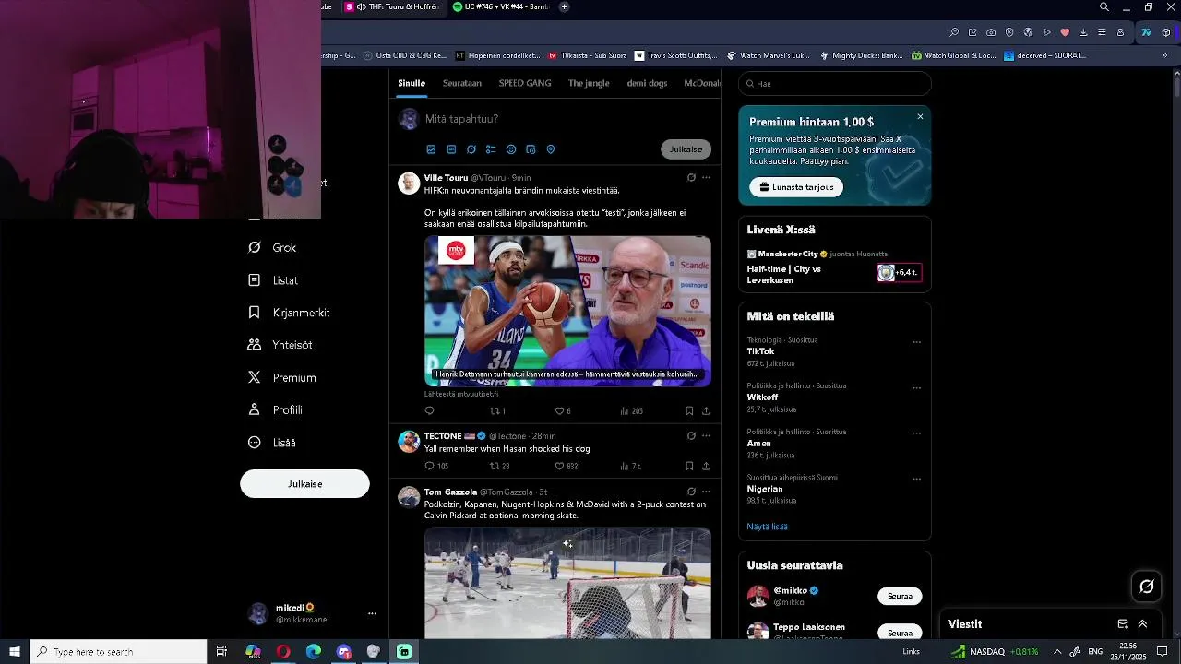The height and width of the screenshot is (664, 1181).
Task: Open more options on Ville Touru's post
Action: coord(706,178)
